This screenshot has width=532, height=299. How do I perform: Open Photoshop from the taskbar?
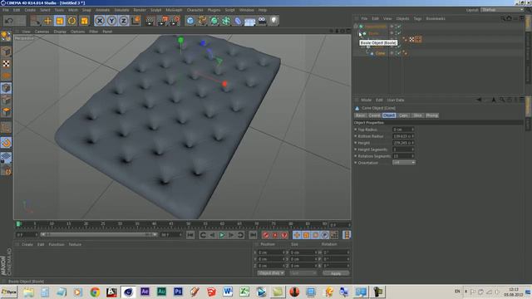[178, 292]
